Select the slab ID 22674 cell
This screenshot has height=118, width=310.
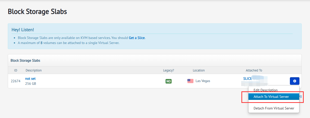pos(16,81)
